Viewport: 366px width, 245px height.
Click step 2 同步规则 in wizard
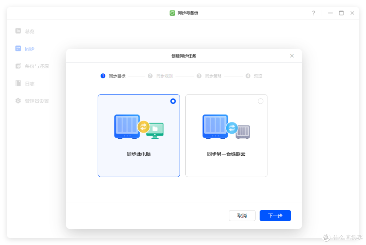coord(160,76)
